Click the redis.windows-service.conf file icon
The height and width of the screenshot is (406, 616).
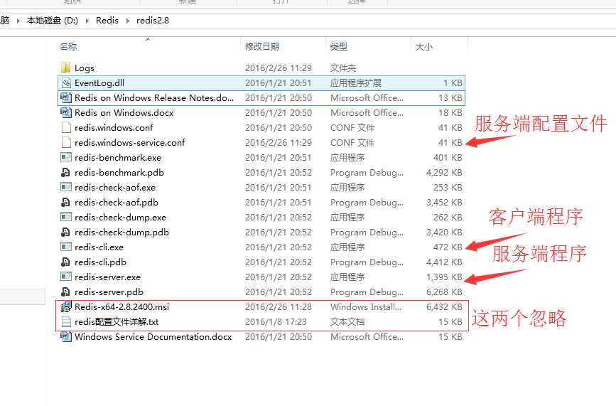tap(66, 142)
